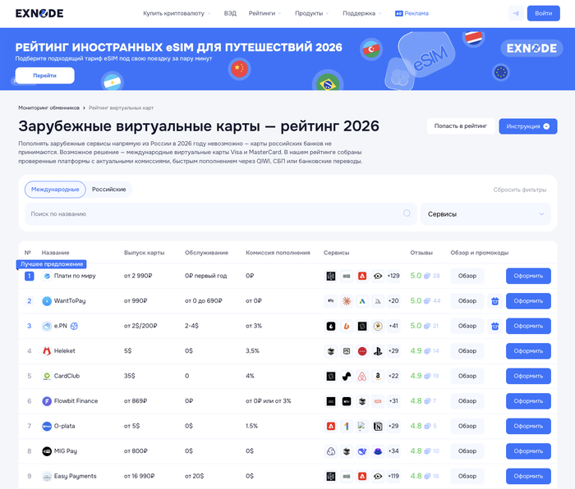Click the Лучшее предложение badge
Viewport: 575px width, 489px height.
point(51,264)
